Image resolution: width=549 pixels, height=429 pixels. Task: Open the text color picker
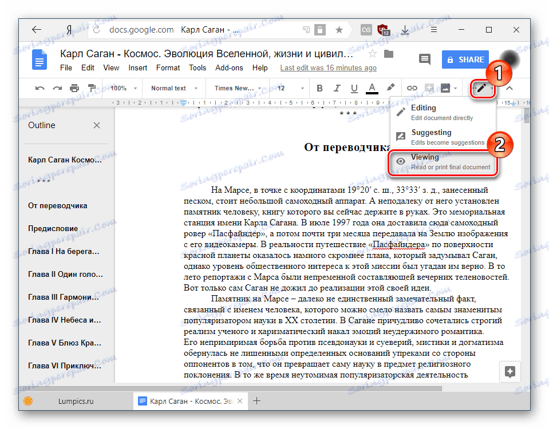pyautogui.click(x=372, y=88)
